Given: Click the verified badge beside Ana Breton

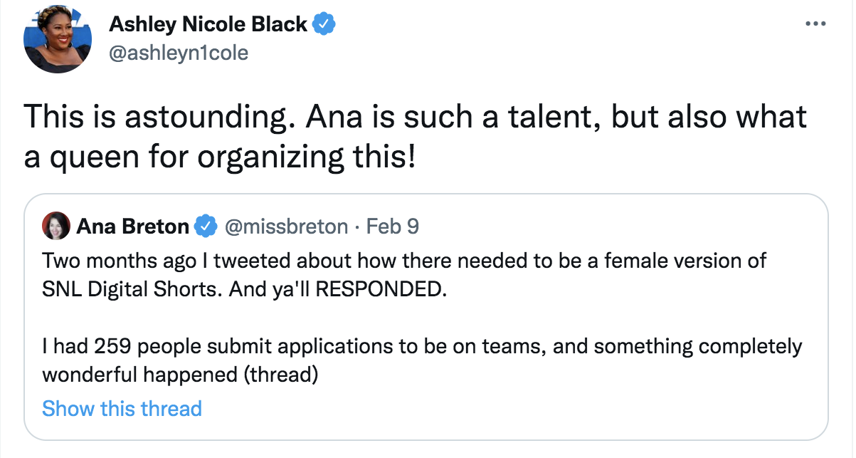Looking at the screenshot, I should [206, 227].
